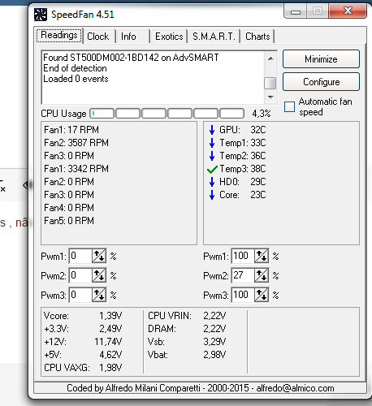
Task: Click right Pwm3 field showing 100
Action: (243, 295)
